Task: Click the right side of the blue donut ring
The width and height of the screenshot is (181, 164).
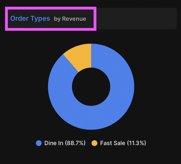Action: (122, 87)
